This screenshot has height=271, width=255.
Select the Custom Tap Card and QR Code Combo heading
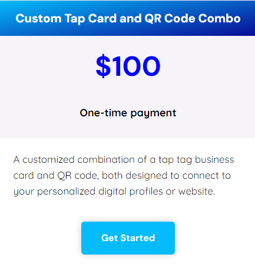128,19
